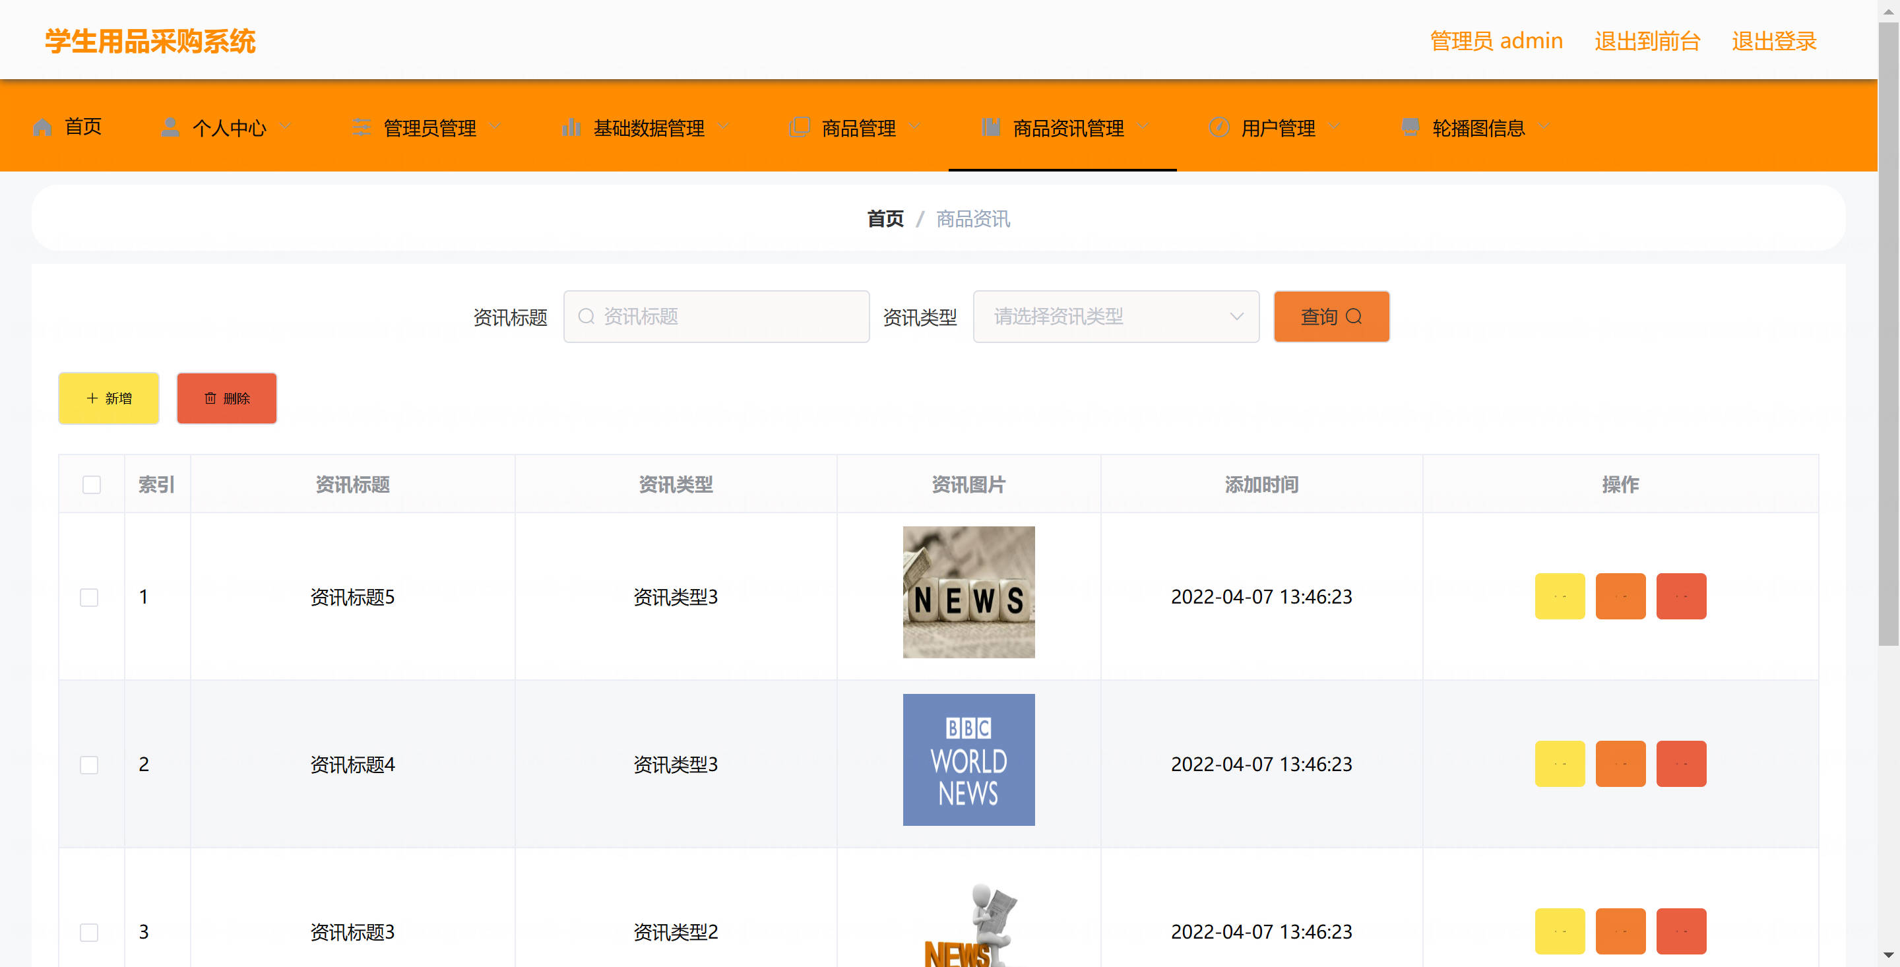Click the yellow 新增 button
The image size is (1900, 967).
(x=109, y=398)
